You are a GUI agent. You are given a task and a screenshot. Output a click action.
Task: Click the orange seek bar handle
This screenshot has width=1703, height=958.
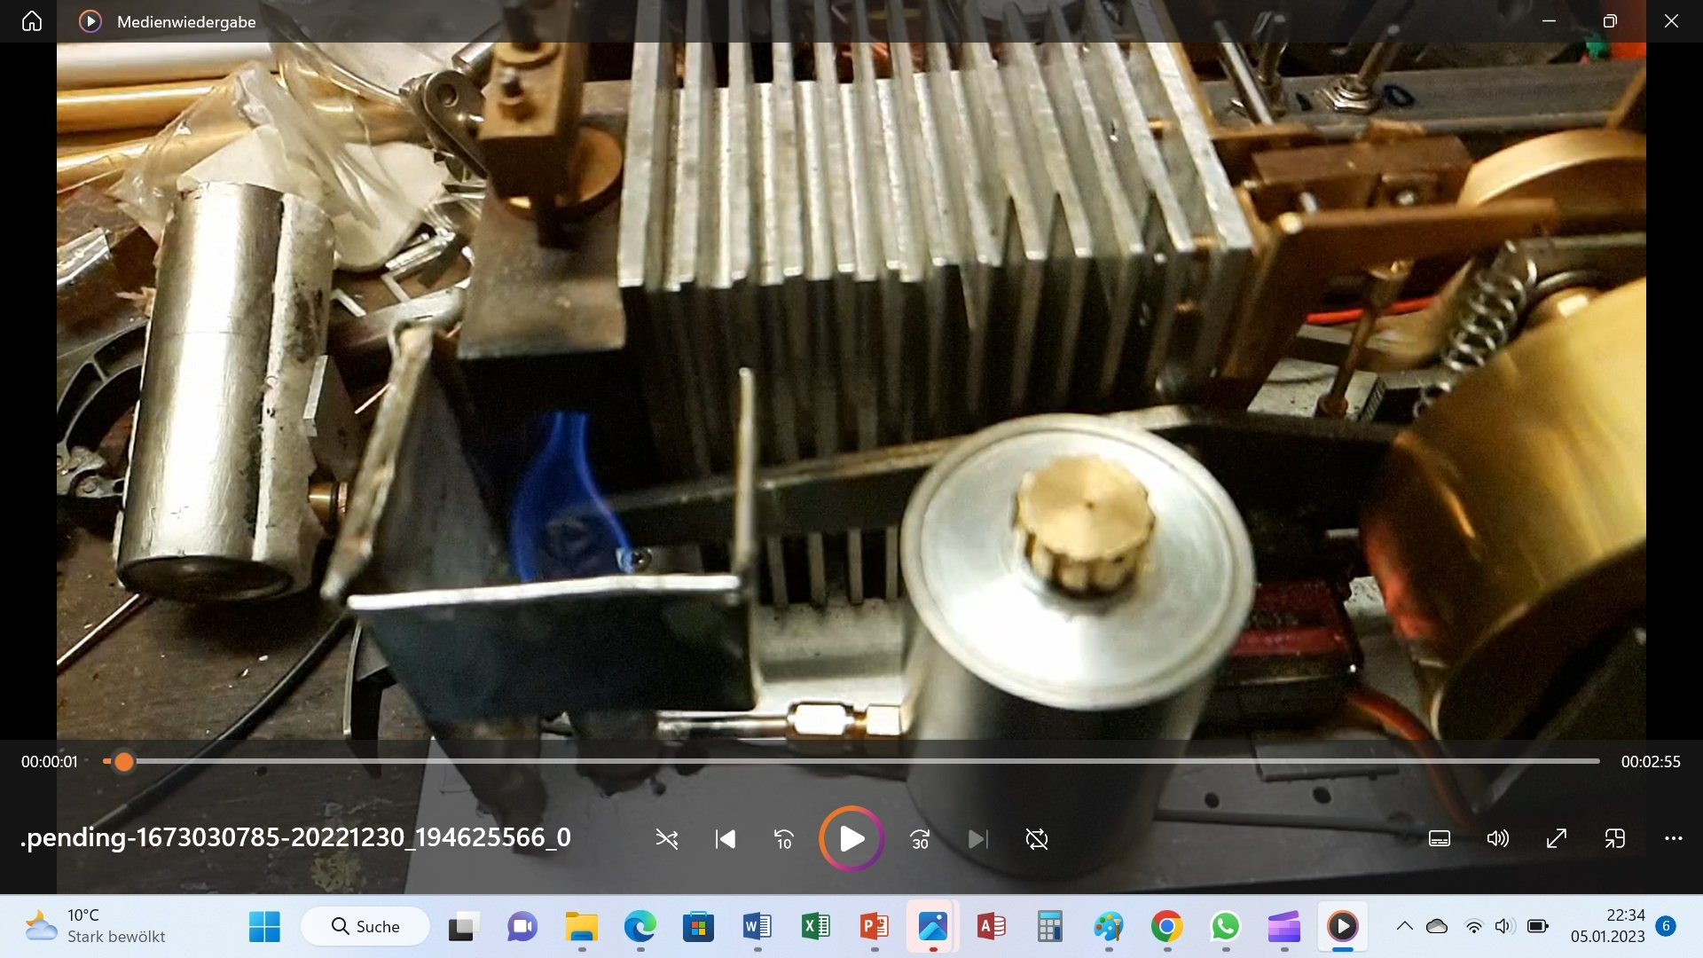[x=124, y=762]
